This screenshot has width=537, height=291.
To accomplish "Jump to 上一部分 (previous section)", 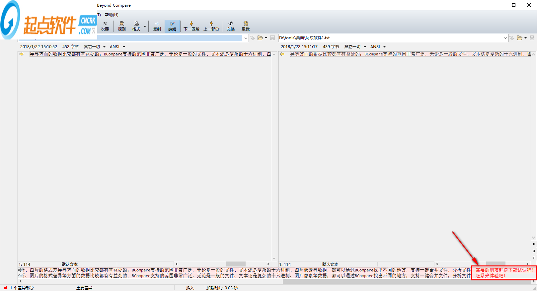I will pos(211,26).
